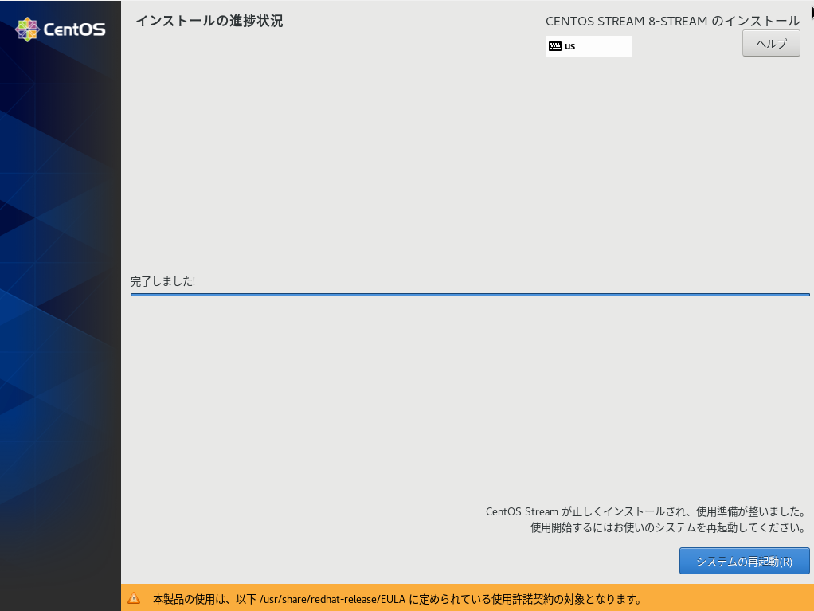Click the CENTOS STREAM 8-STREAM のインストール title
The image size is (814, 611).
click(x=672, y=22)
